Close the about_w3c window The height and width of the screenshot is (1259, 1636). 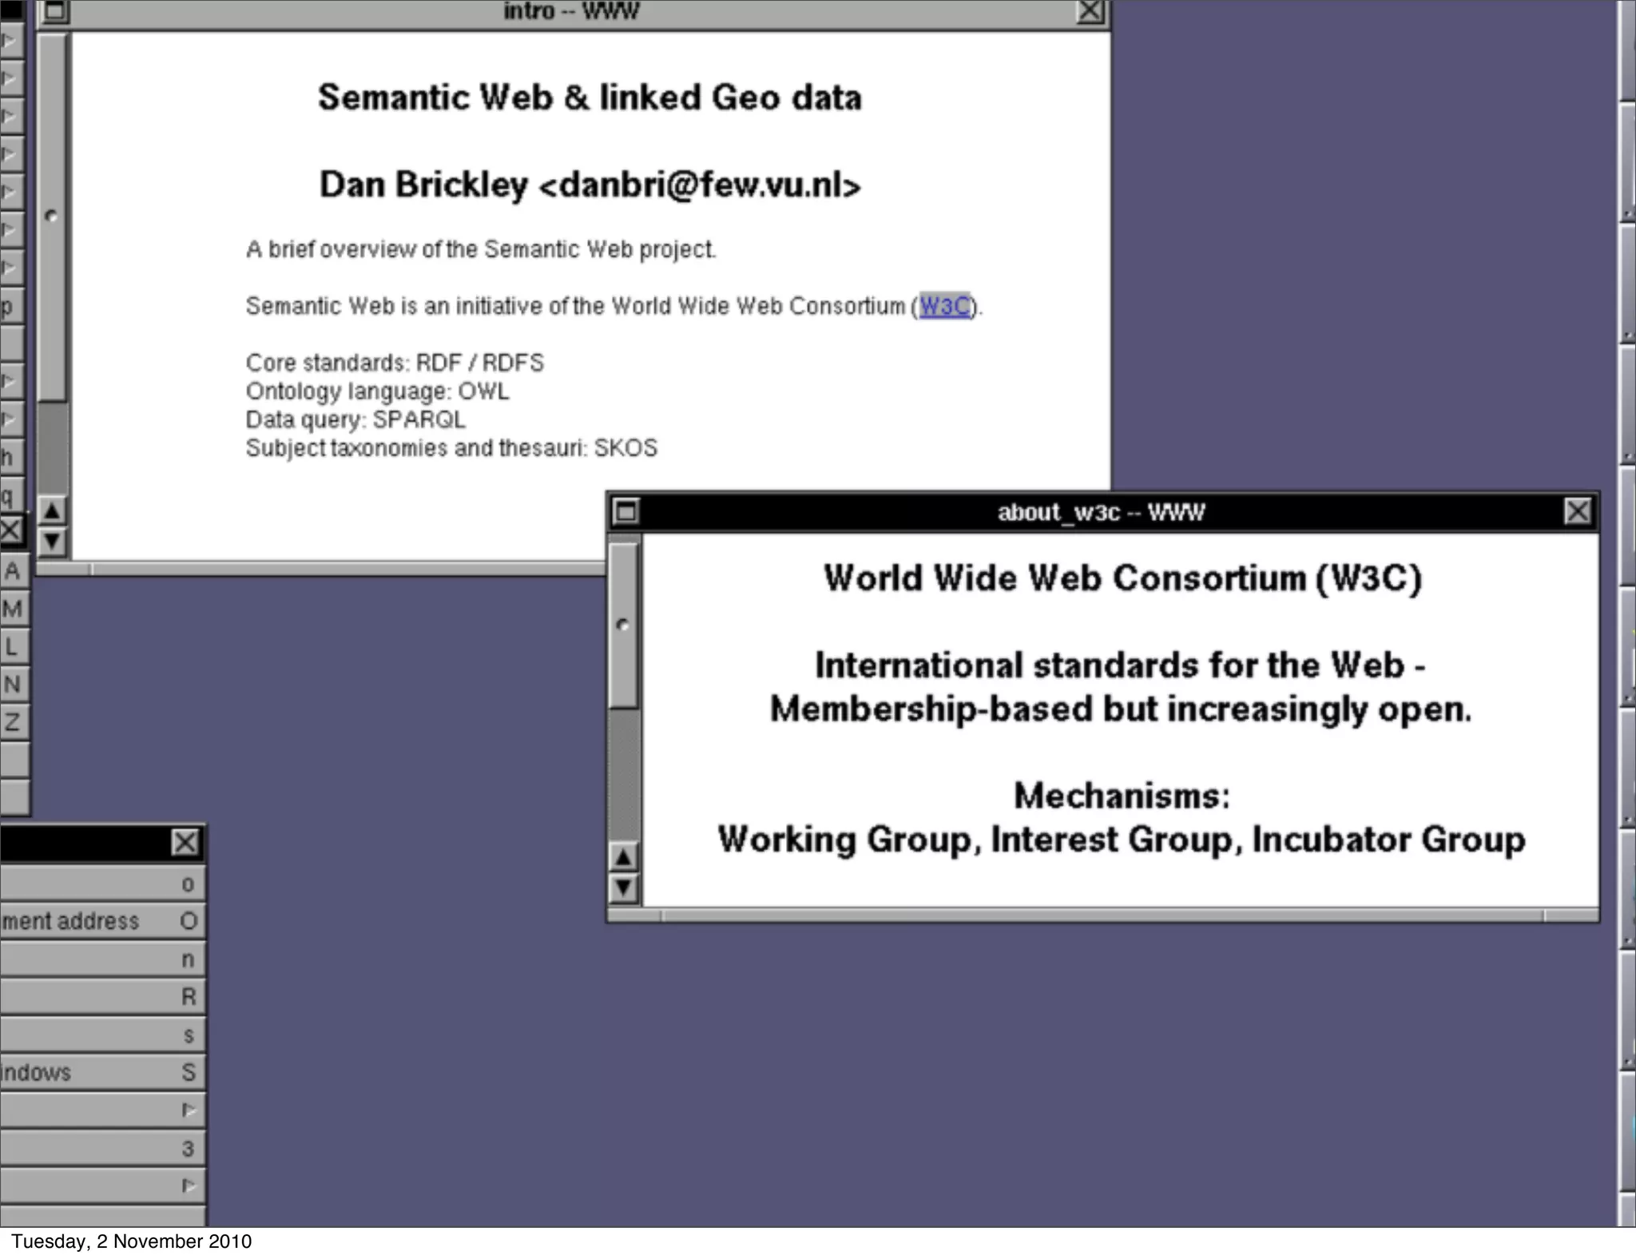click(1577, 511)
